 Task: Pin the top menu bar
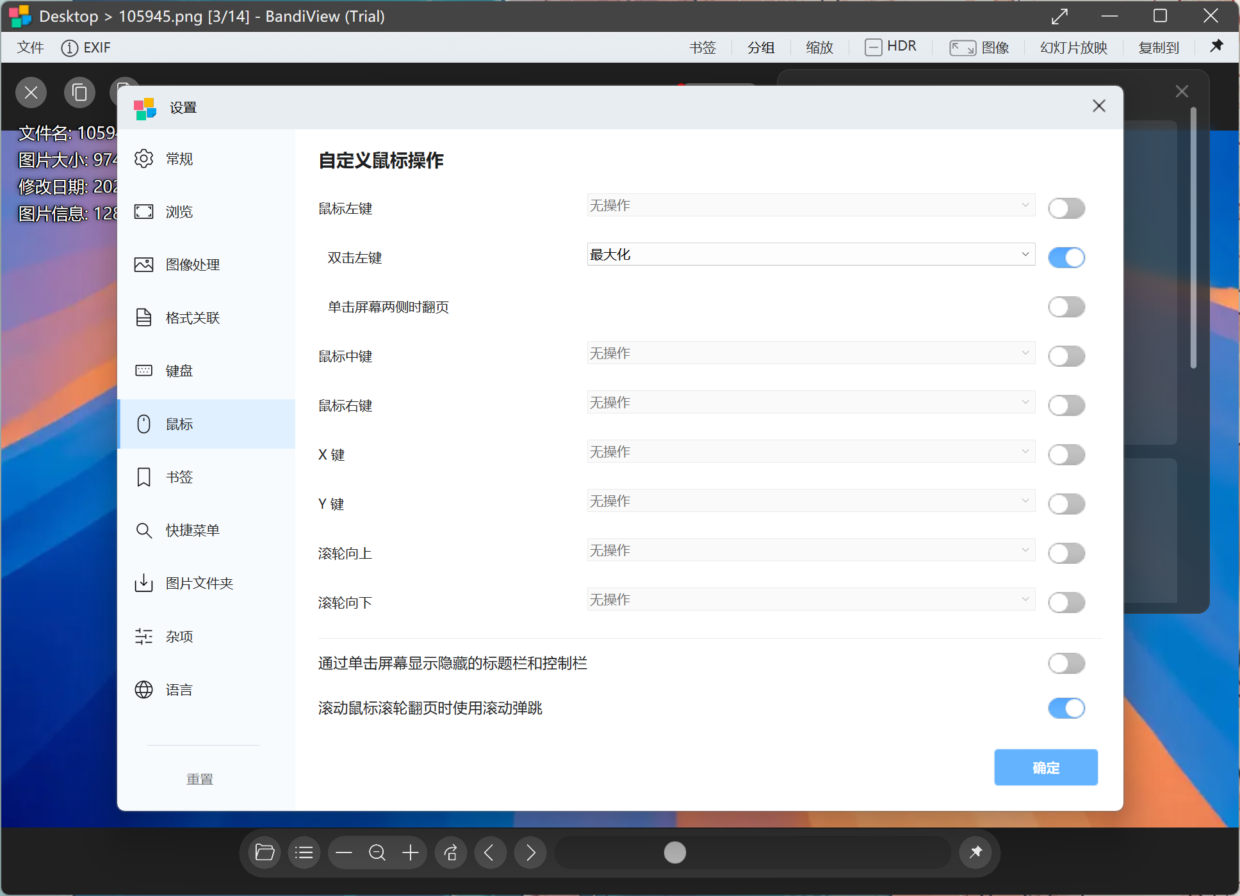tap(1216, 46)
